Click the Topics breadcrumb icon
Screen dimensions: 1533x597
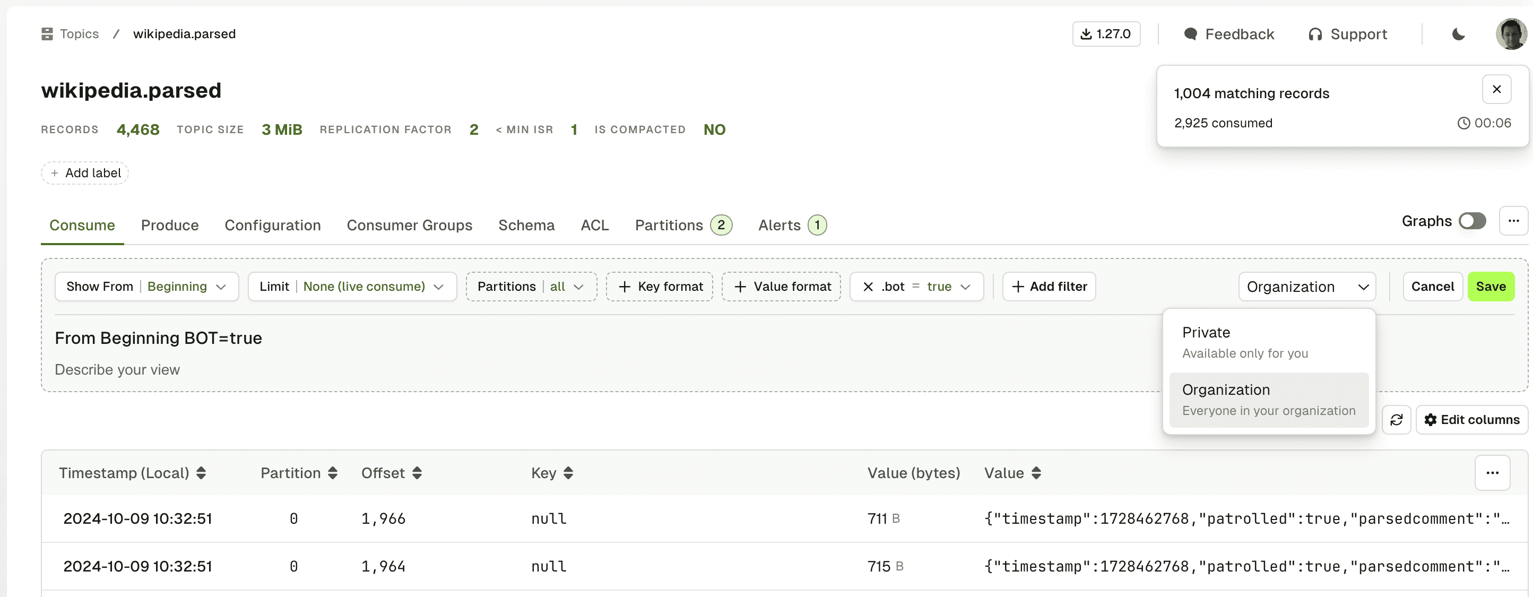[47, 34]
